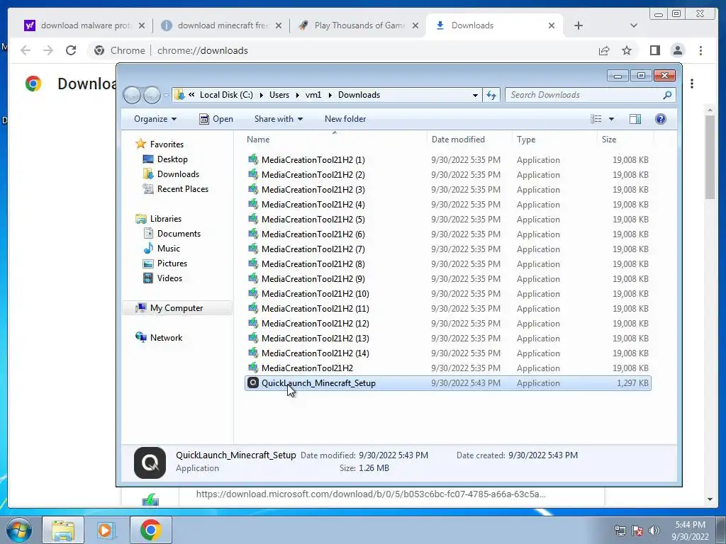
Task: Open the Windows Start menu
Action: [x=18, y=530]
